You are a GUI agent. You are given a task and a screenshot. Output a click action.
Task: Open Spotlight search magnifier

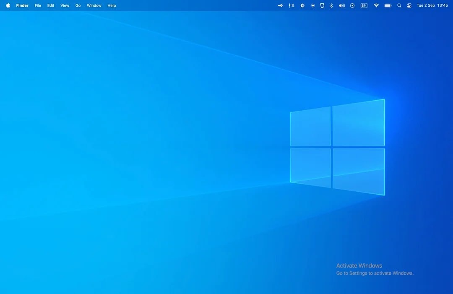pyautogui.click(x=399, y=5)
